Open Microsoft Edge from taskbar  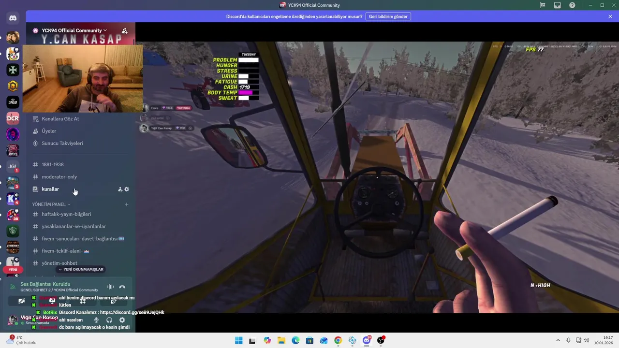(295, 341)
